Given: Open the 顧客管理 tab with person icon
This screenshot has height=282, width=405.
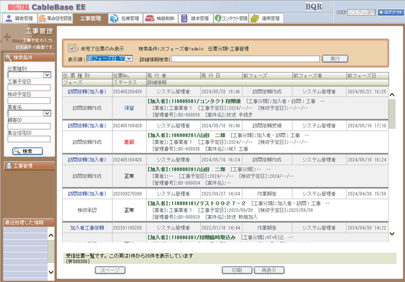Looking at the screenshot, I should tap(19, 19).
